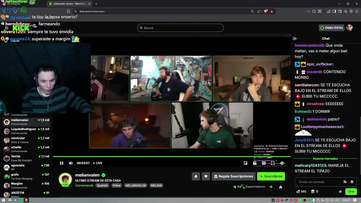Click santiialarcon username in chat
The width and height of the screenshot is (361, 203).
pos(307,85)
